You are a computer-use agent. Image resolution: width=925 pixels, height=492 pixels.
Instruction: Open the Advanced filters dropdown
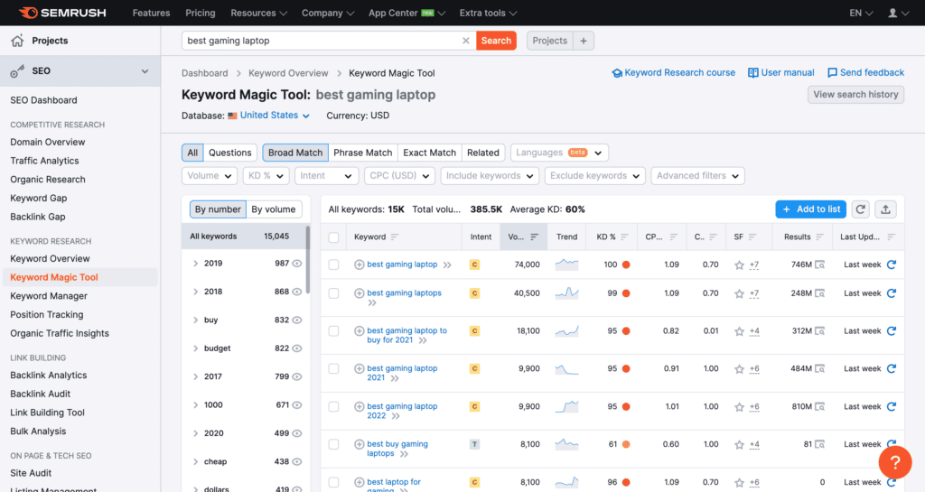pyautogui.click(x=698, y=176)
